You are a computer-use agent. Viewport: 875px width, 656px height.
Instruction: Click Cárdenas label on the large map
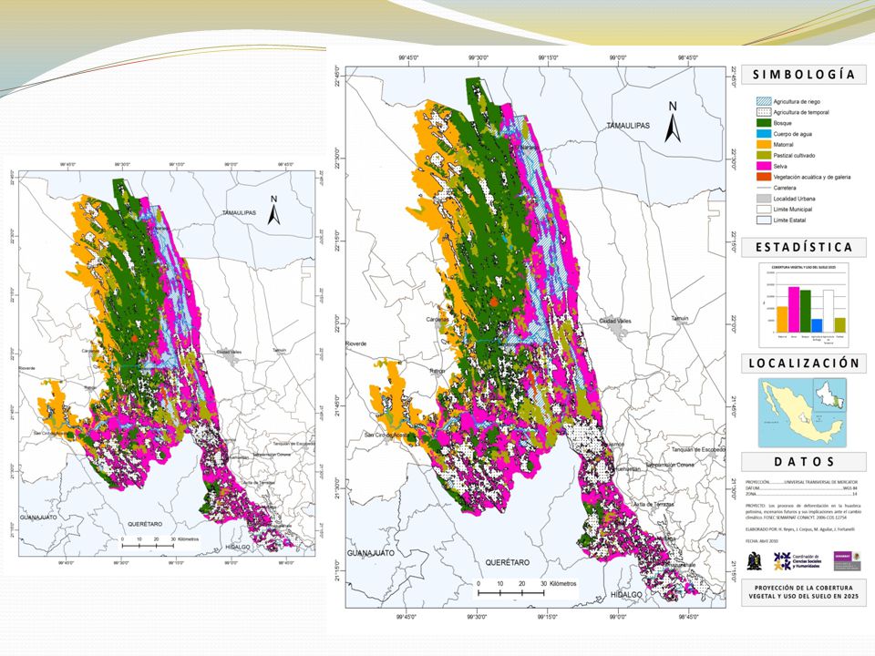point(437,320)
